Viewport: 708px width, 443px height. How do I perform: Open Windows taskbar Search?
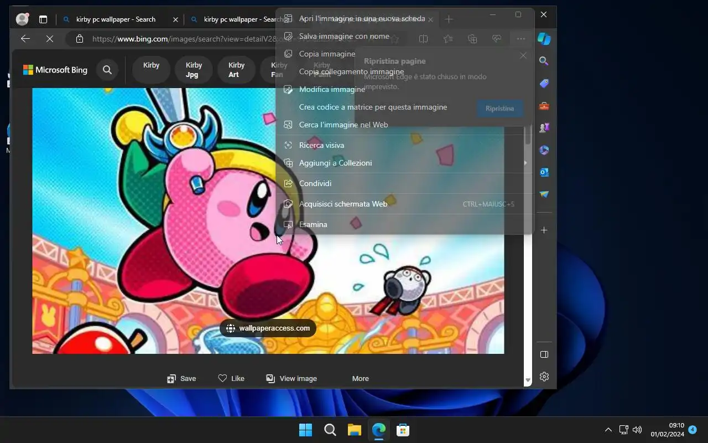(x=330, y=430)
